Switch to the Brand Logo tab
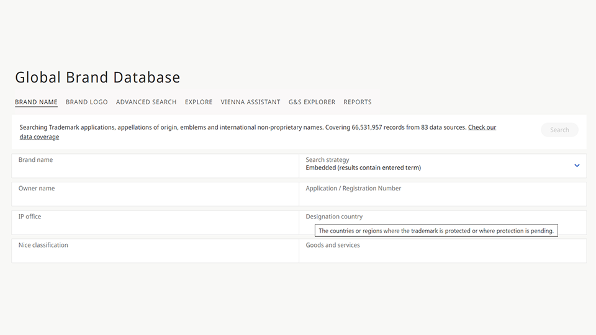Viewport: 596px width, 335px height. tap(86, 102)
